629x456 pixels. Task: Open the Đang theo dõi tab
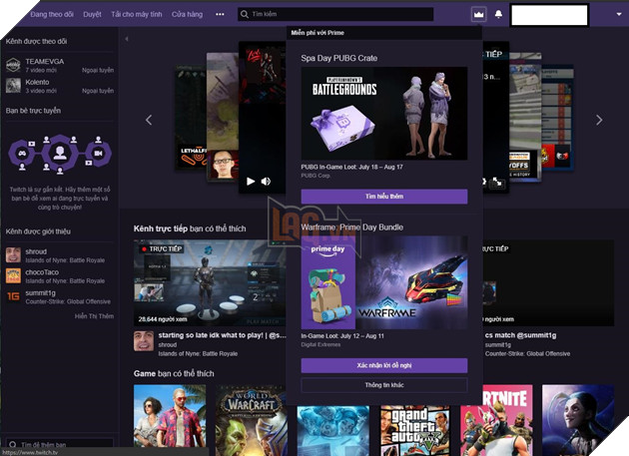52,14
